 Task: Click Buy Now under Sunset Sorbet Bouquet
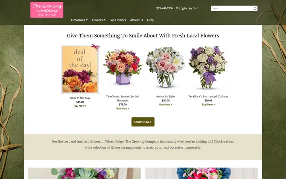click(123, 109)
